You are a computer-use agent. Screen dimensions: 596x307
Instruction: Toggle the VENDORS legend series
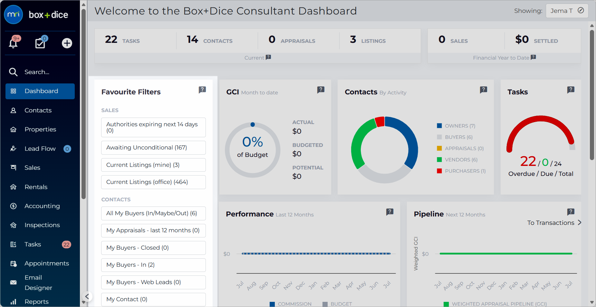coord(457,160)
